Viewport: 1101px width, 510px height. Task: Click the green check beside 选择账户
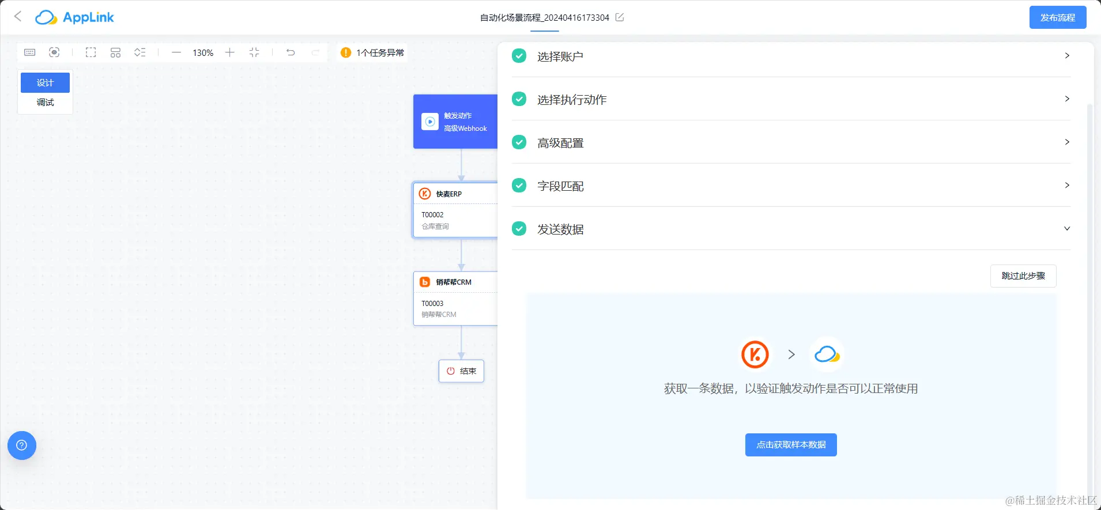[519, 56]
